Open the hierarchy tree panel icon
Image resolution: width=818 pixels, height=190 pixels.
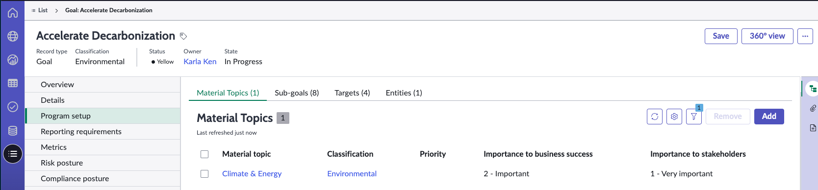tap(813, 89)
